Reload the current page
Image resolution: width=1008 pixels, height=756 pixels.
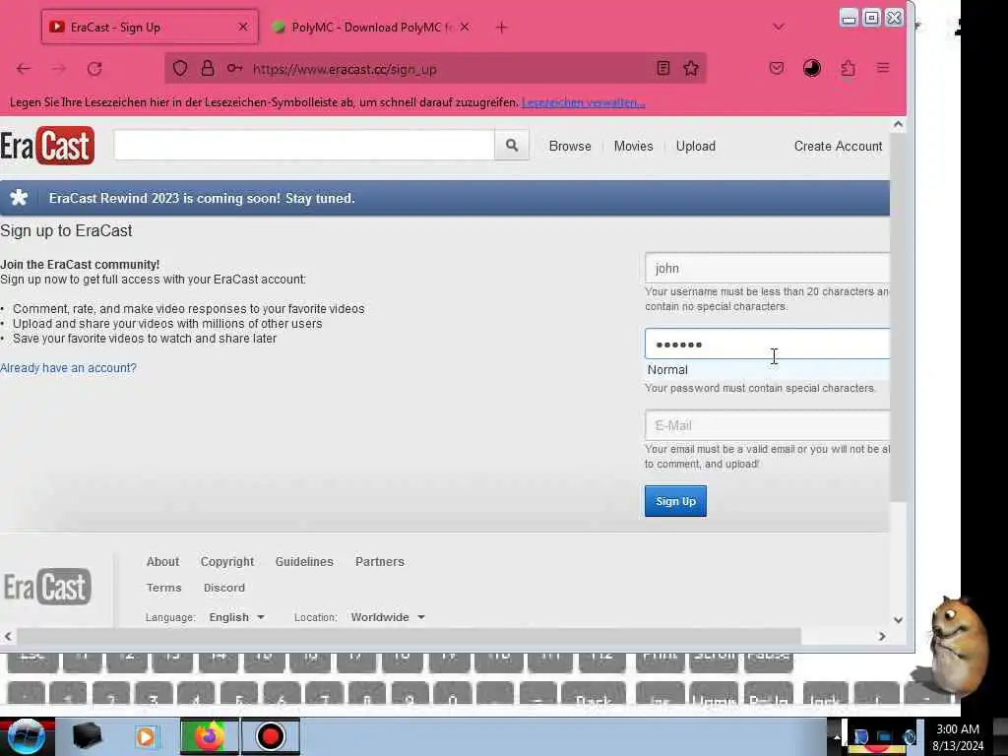94,68
